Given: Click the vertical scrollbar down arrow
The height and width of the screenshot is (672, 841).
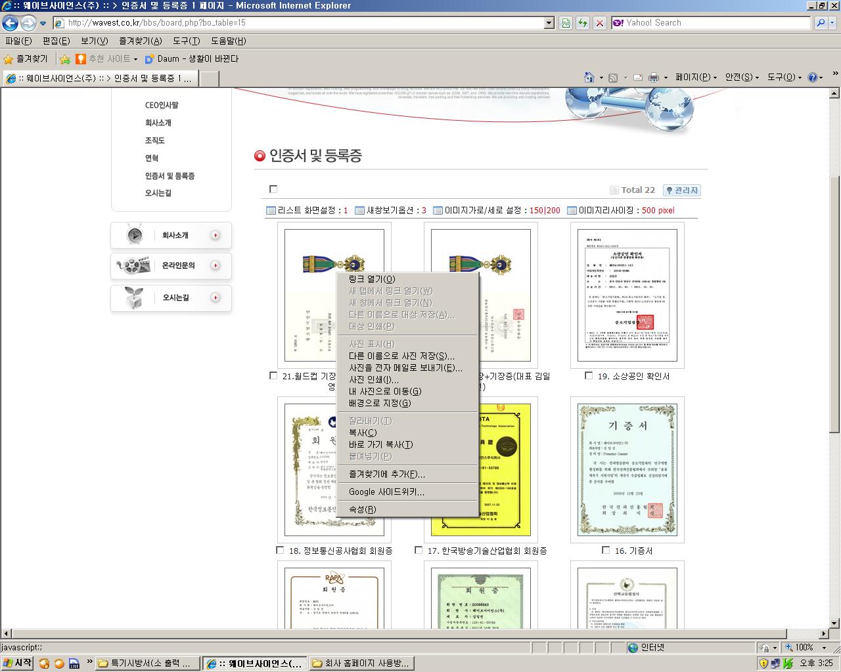Looking at the screenshot, I should point(834,623).
